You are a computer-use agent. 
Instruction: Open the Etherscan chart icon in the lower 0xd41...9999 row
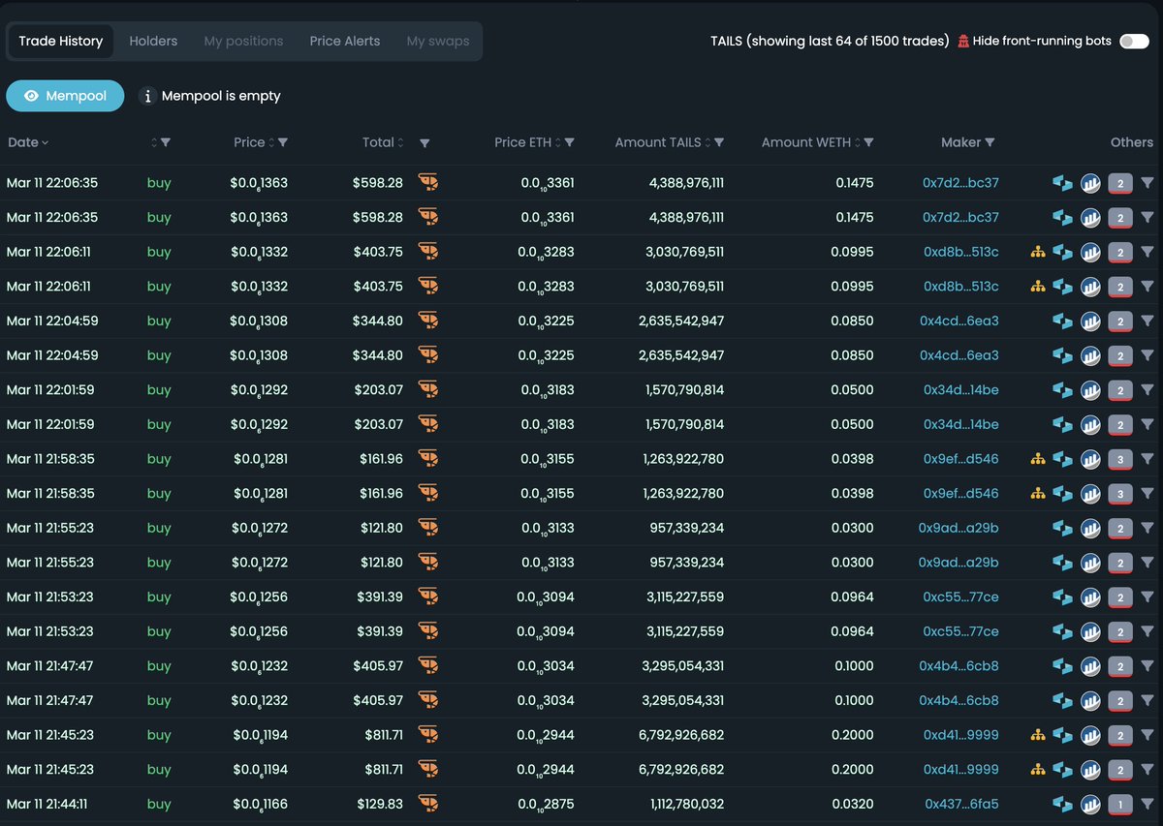click(1091, 770)
